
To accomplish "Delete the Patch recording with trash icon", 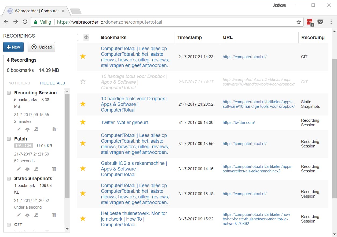I will coord(54,169).
